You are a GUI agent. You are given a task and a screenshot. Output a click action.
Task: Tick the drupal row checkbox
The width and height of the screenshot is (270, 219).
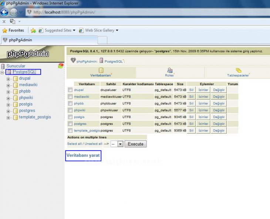70,90
